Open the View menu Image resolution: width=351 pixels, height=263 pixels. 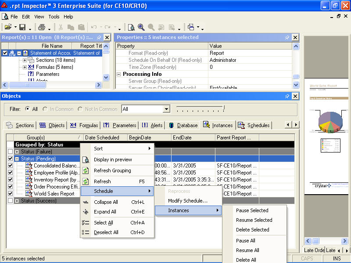[x=39, y=17]
